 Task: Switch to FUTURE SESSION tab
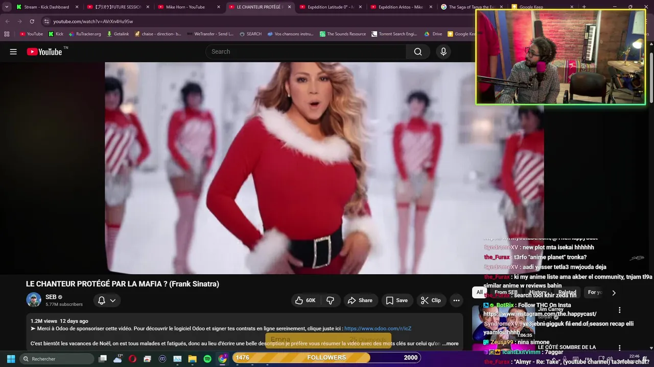point(118,7)
